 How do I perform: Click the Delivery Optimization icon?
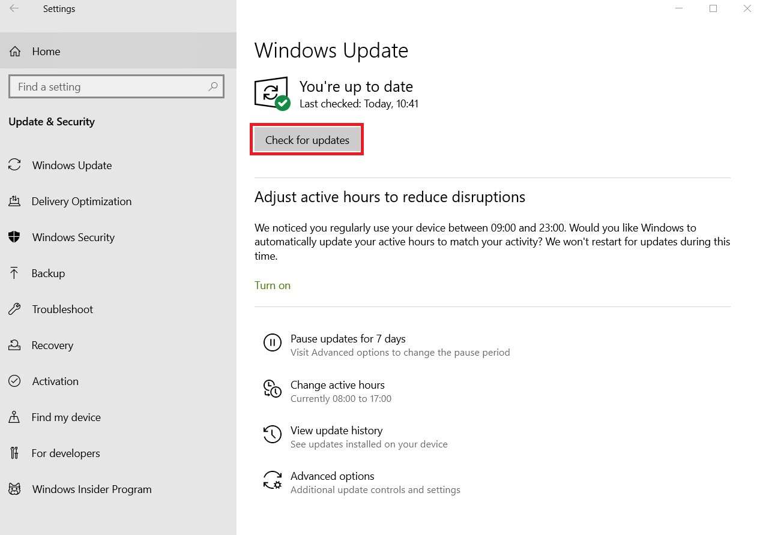(14, 201)
